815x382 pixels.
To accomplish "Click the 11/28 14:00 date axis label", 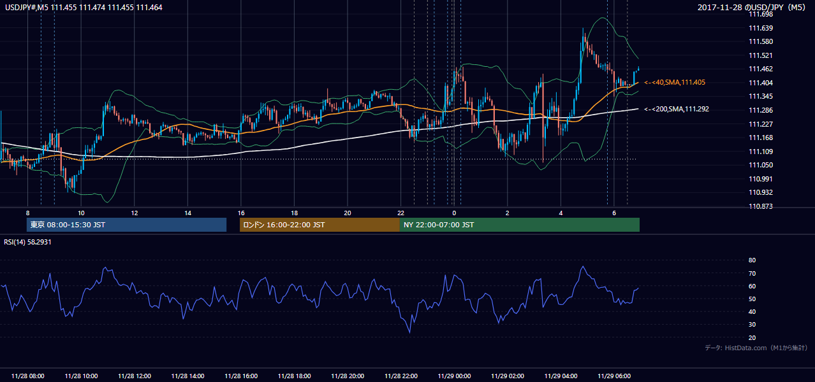I will tap(187, 376).
